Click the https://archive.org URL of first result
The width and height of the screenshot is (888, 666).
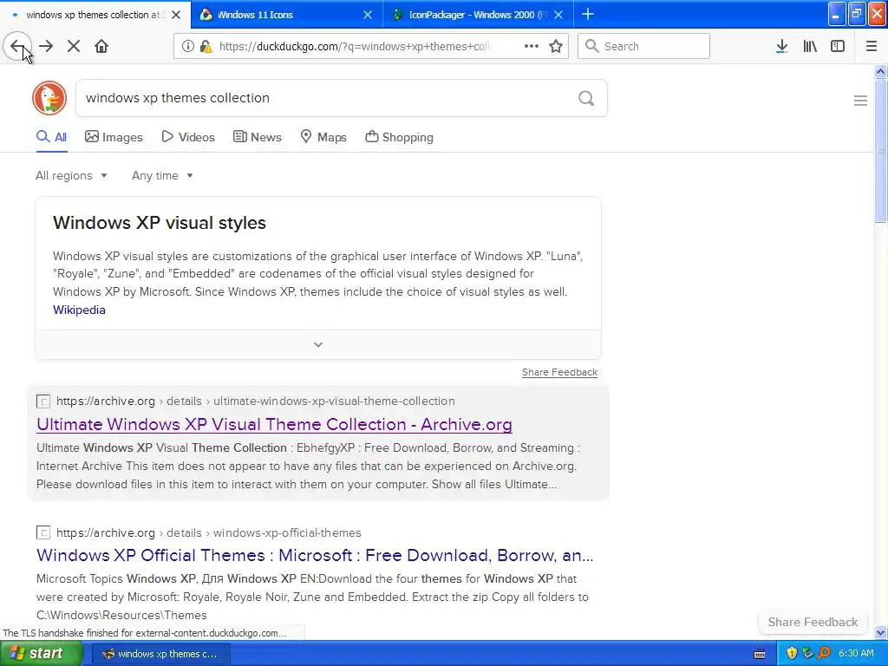point(106,401)
